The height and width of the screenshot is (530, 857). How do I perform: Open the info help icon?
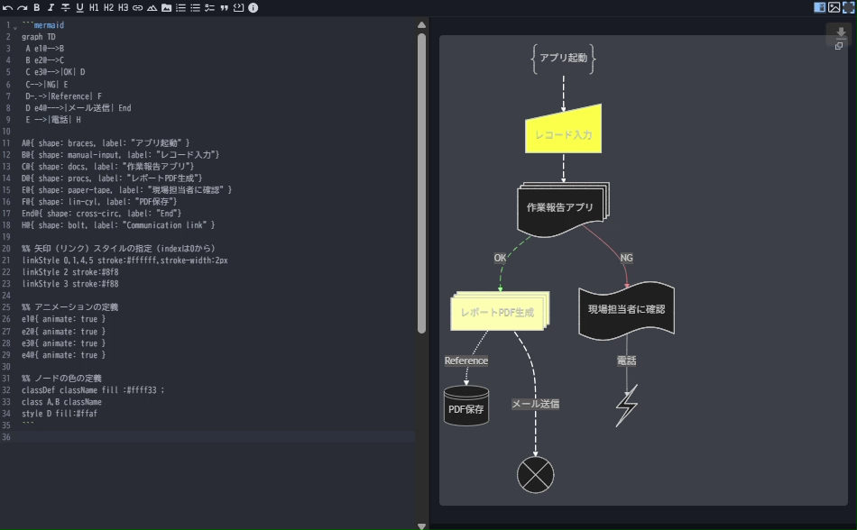[253, 7]
